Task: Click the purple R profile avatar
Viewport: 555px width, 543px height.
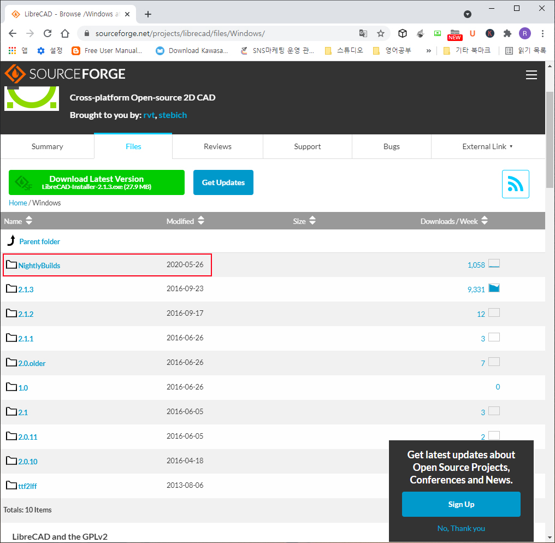Action: [x=525, y=33]
